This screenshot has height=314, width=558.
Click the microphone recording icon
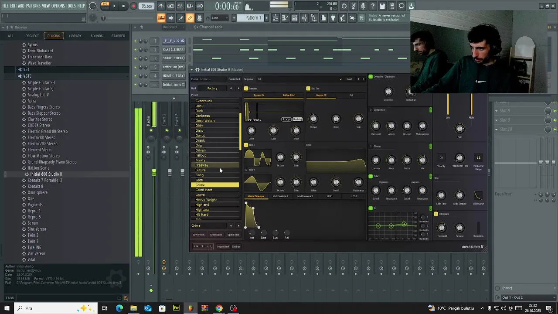click(364, 6)
